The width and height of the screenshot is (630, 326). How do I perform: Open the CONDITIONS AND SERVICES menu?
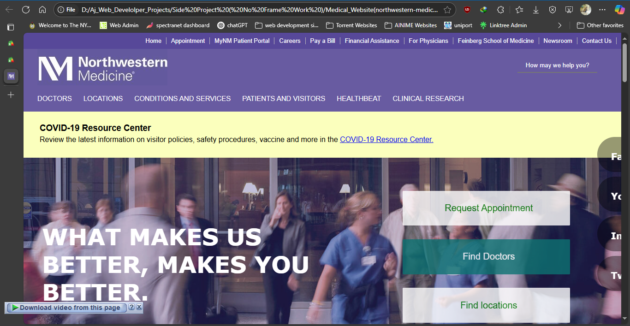182,98
